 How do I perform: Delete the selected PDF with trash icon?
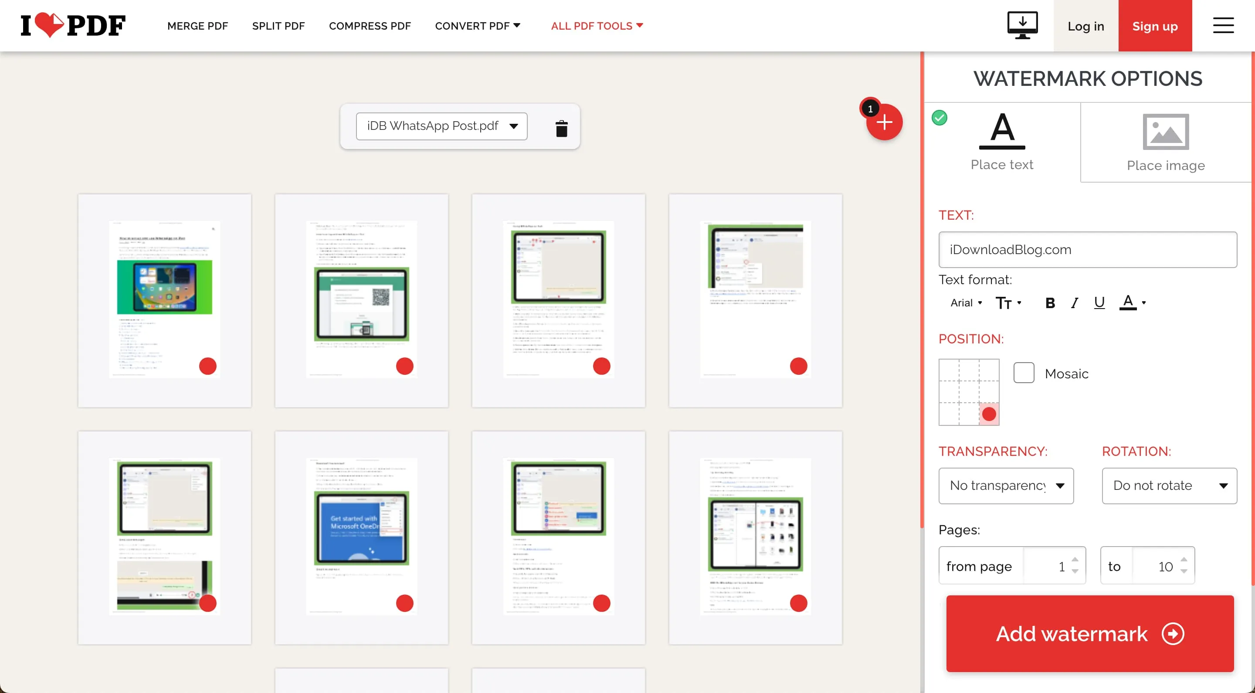click(x=561, y=128)
